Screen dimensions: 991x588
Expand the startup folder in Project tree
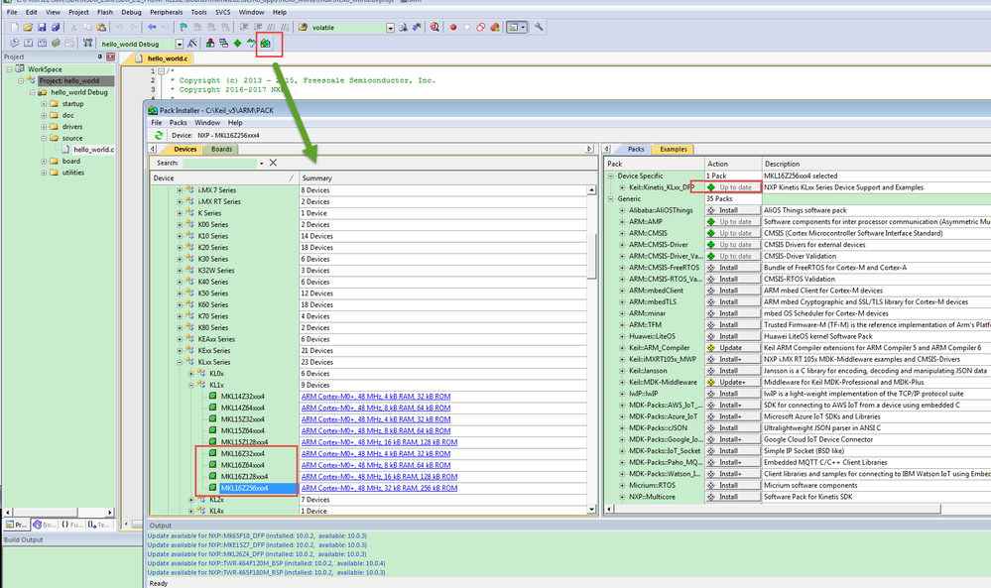44,103
